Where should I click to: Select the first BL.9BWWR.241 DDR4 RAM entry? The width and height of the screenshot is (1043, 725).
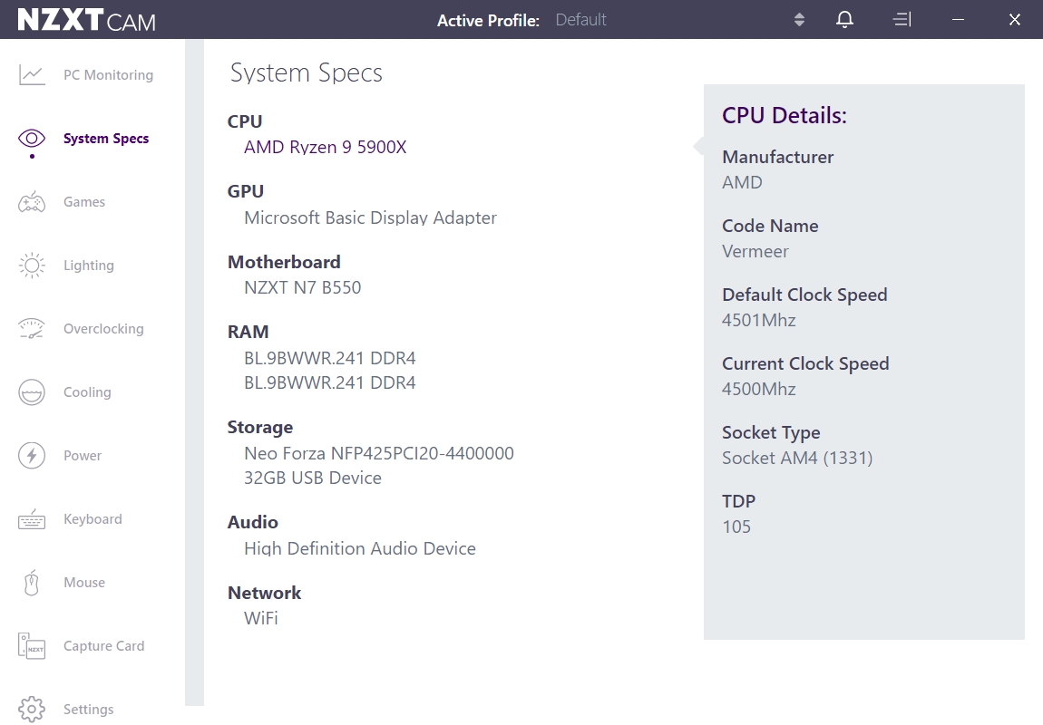[330, 358]
